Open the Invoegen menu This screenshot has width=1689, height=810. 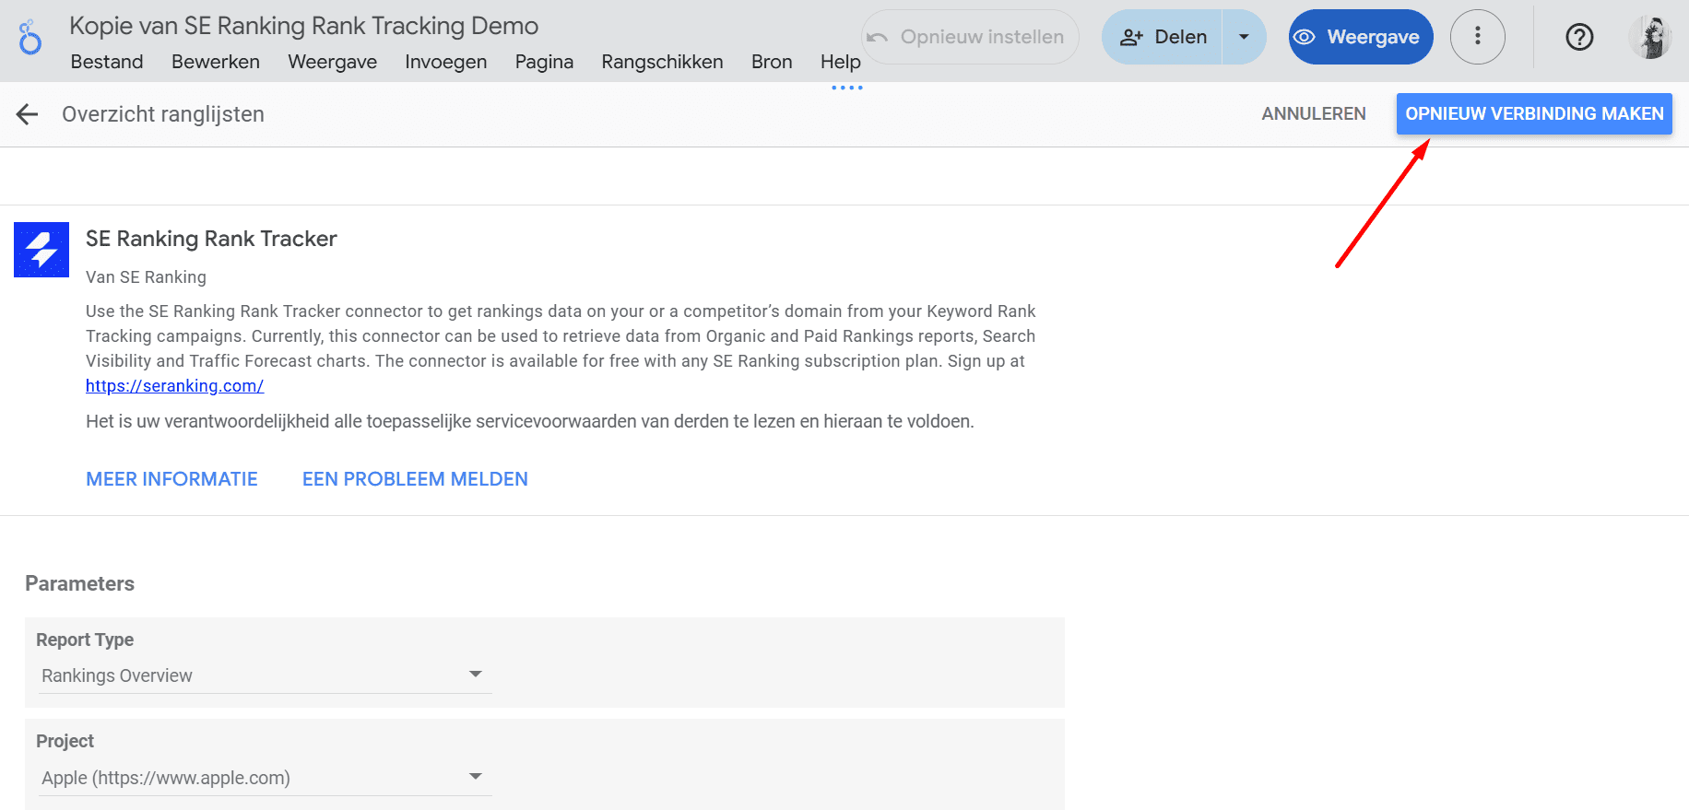coord(446,62)
